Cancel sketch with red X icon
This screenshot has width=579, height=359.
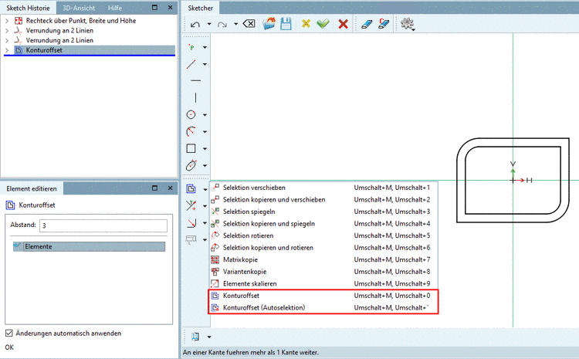point(343,24)
